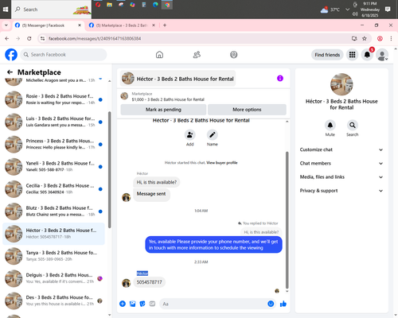Open Luis's conversation in the list
The image size is (398, 318).
pyautogui.click(x=53, y=122)
